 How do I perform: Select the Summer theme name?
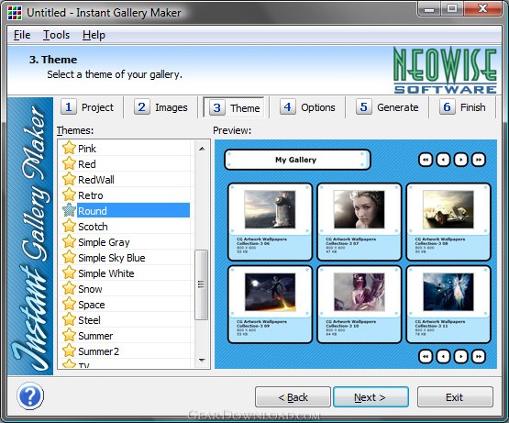click(95, 336)
